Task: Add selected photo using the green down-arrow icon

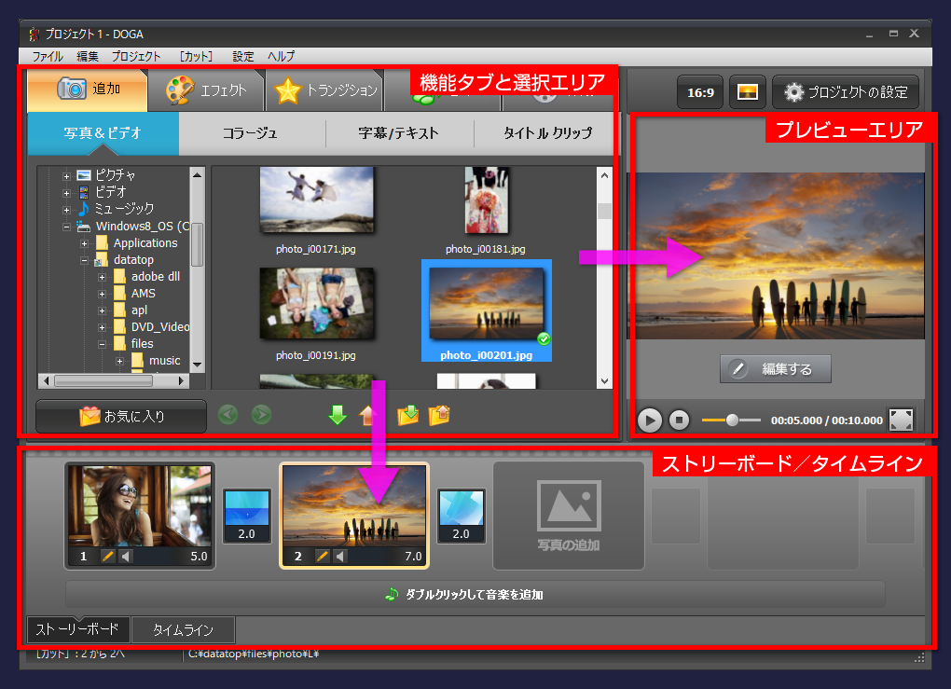Action: click(337, 416)
